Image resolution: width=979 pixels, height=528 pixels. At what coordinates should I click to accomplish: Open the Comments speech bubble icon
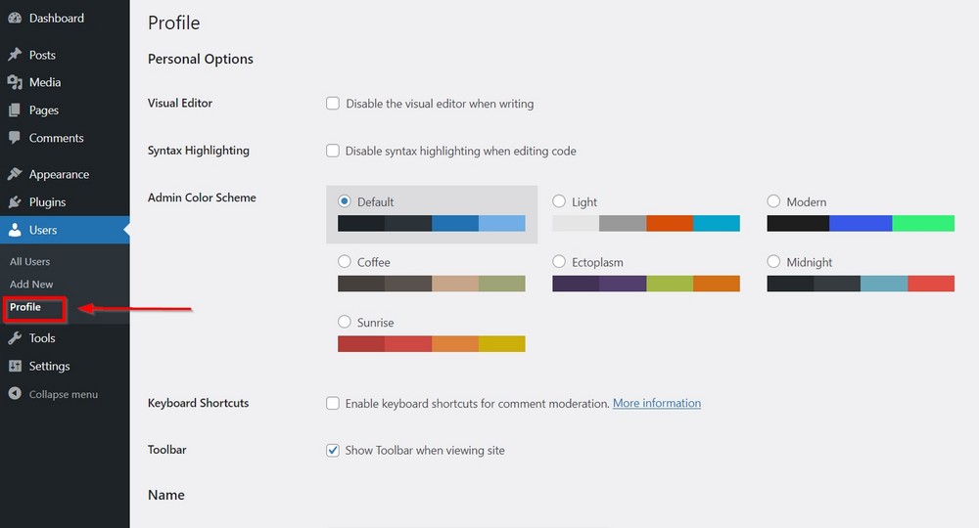point(15,138)
